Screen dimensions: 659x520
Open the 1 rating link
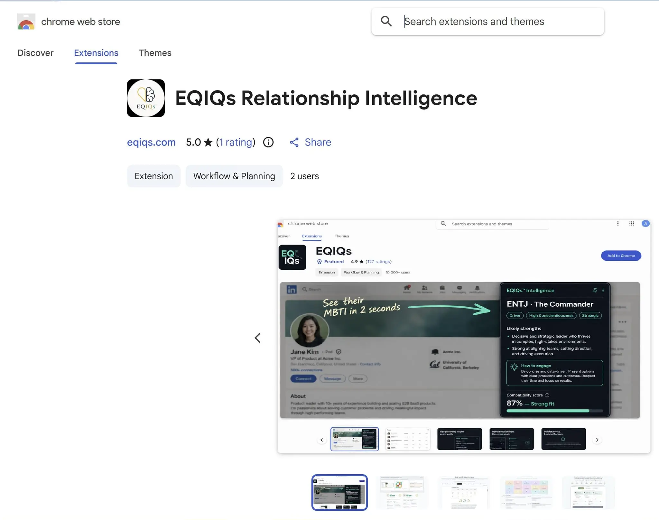(236, 142)
